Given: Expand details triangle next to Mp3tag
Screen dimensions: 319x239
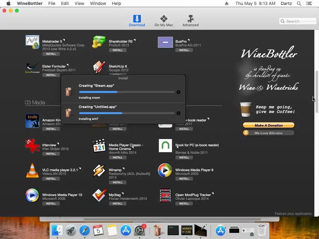Looking at the screenshot, I should point(123,194).
